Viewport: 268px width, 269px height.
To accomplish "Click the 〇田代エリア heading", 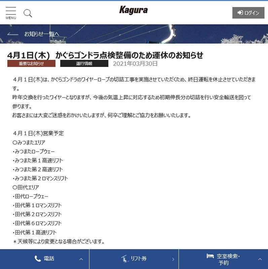I will tap(26, 187).
